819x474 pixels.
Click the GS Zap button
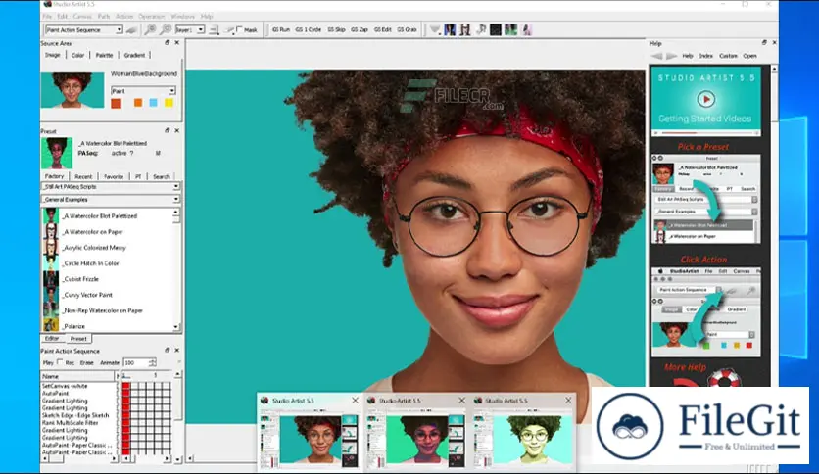point(360,29)
